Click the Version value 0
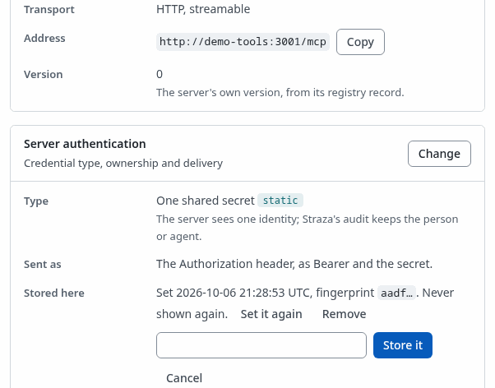Screen dimensions: 495x388 [x=160, y=74]
